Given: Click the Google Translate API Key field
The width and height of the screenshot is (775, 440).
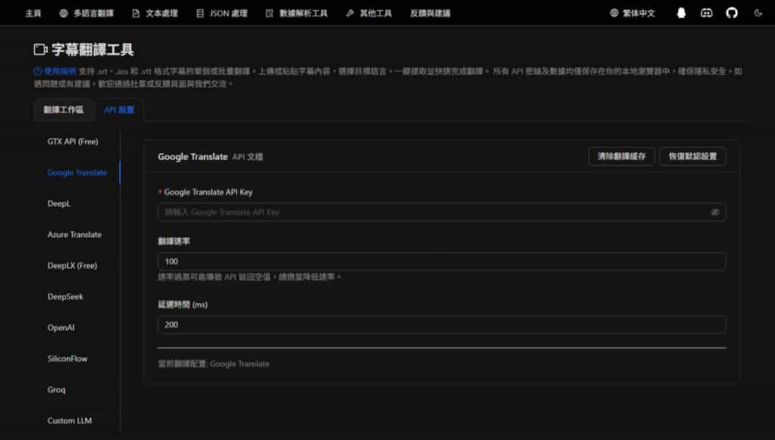Looking at the screenshot, I should tap(431, 212).
